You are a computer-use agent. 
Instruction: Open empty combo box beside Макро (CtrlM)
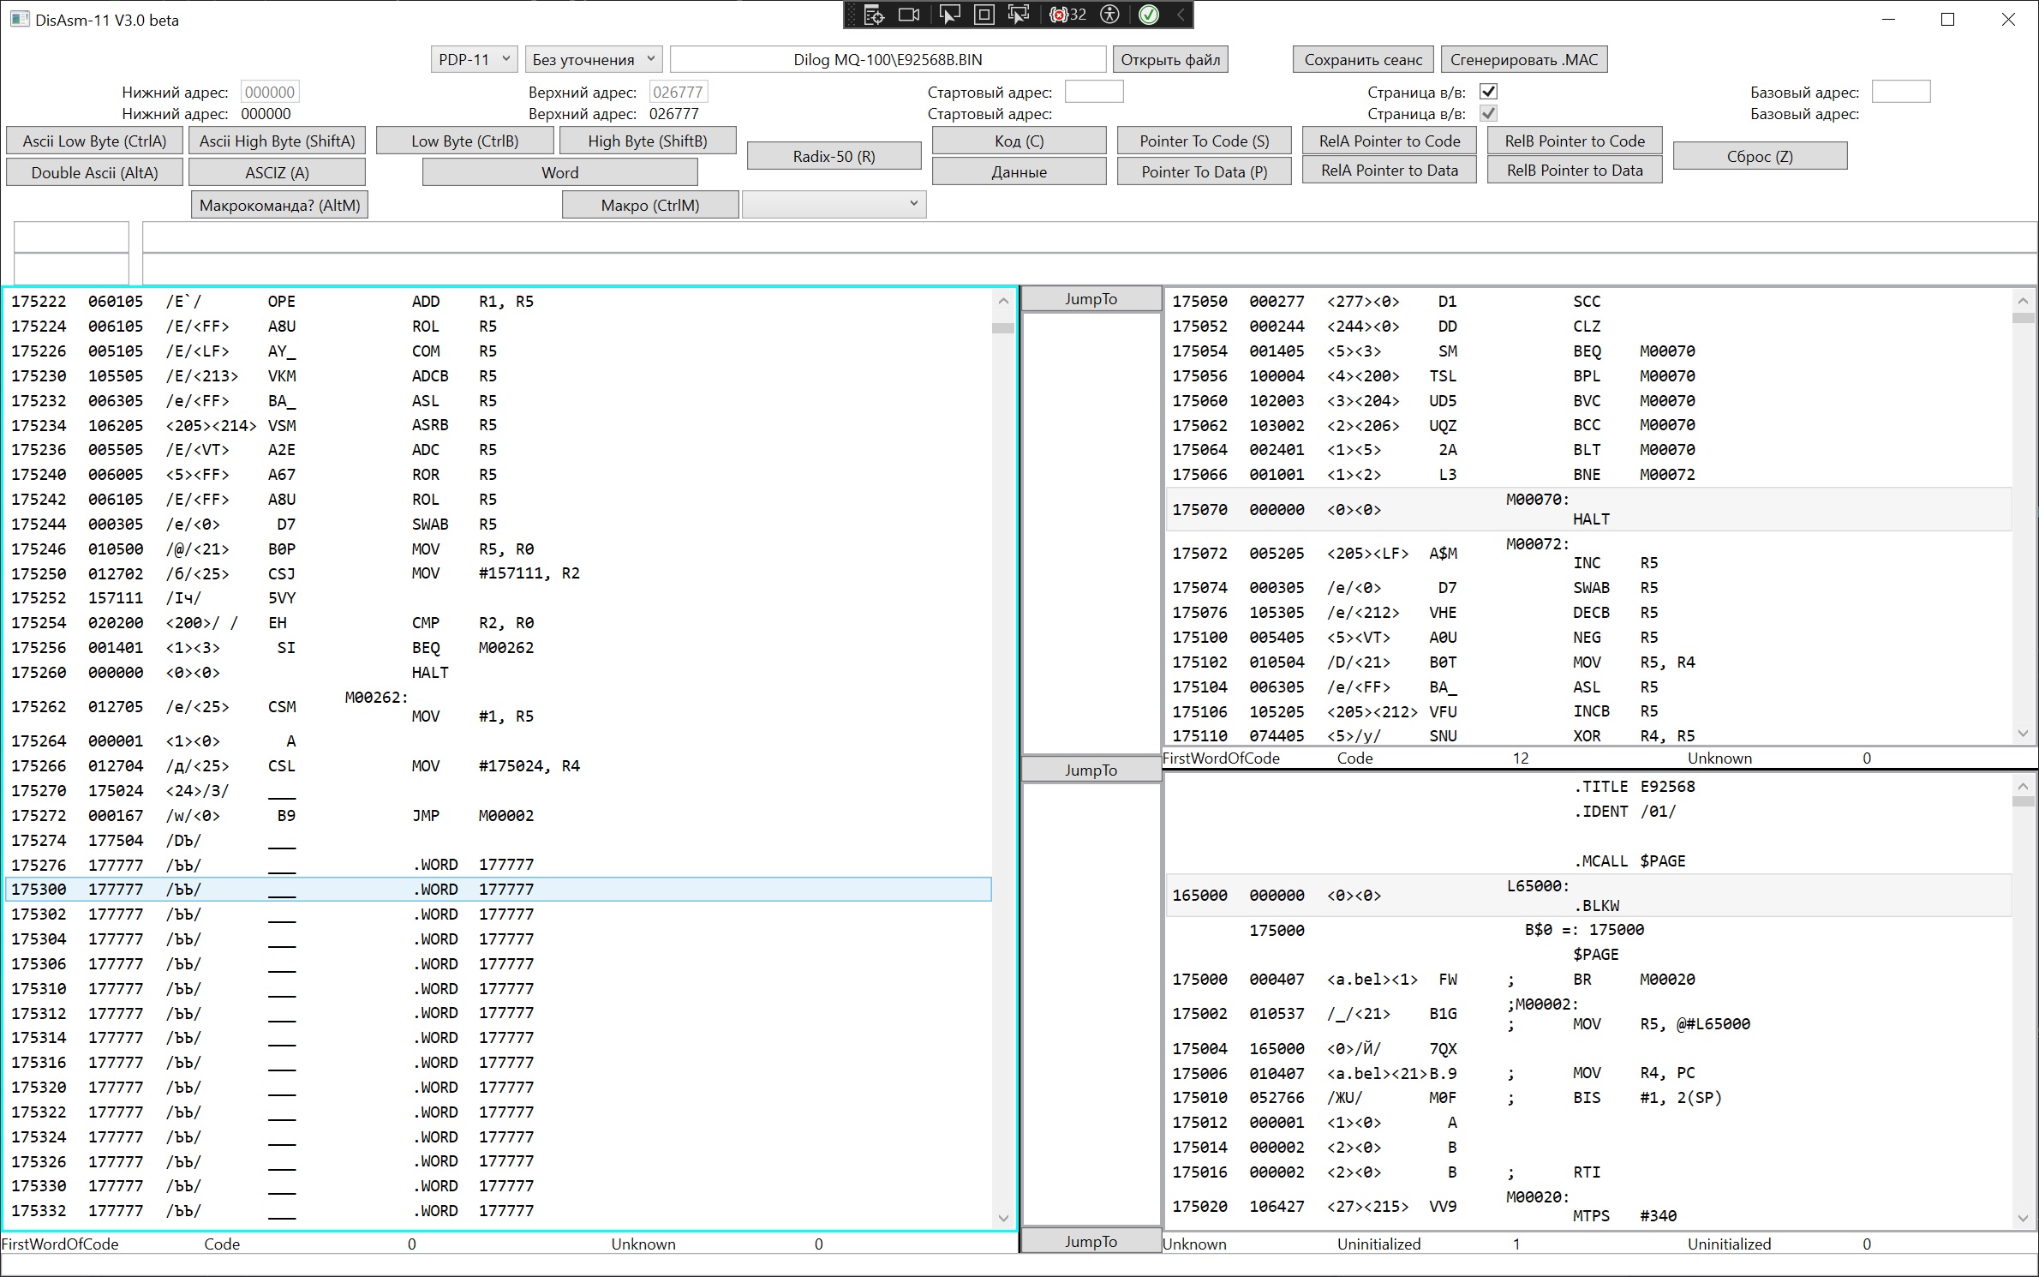click(x=834, y=204)
